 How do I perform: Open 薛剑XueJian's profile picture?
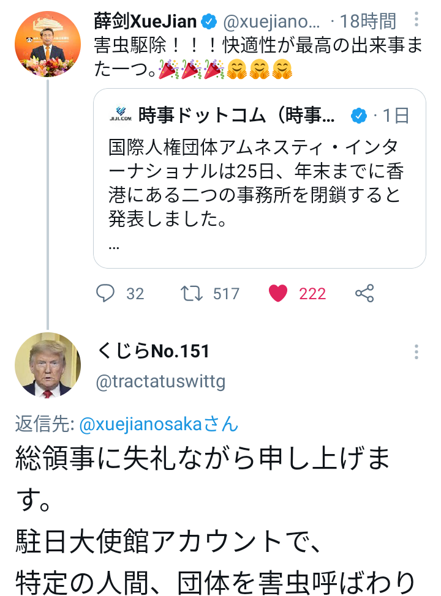click(x=48, y=43)
